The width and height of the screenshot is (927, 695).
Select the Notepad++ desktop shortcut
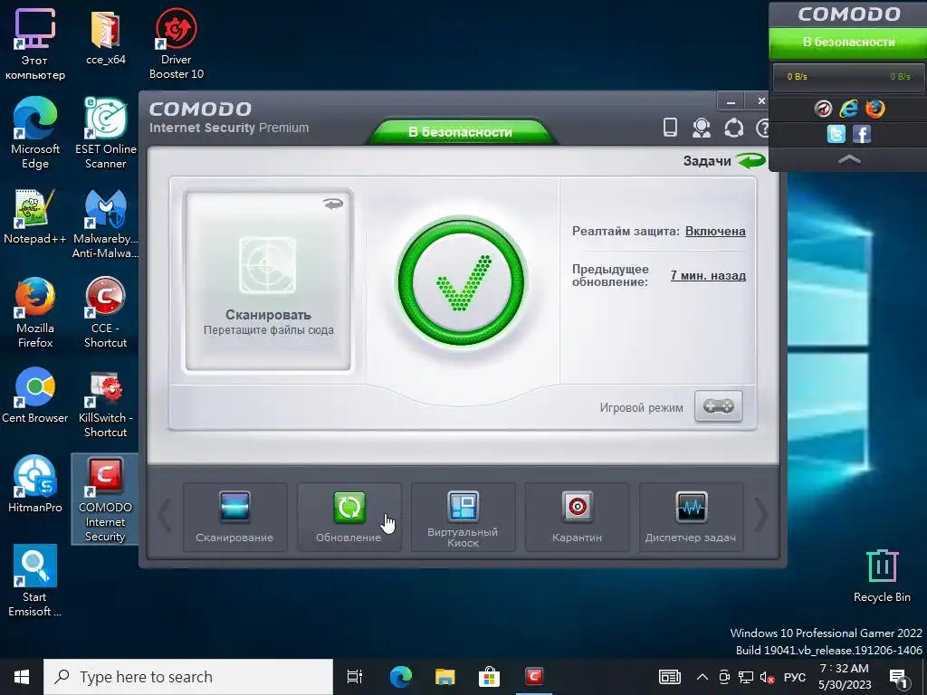point(35,216)
